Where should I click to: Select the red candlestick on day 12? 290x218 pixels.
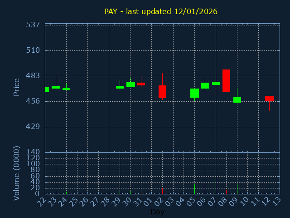pos(269,99)
